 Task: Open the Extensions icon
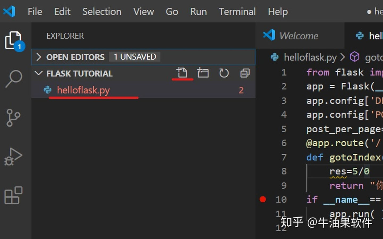click(14, 195)
